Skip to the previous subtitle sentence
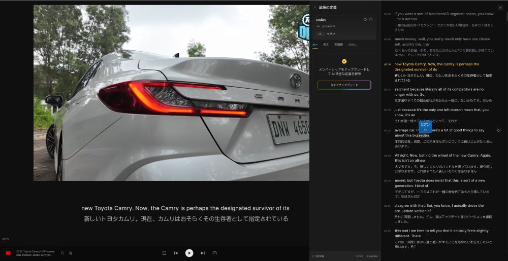The image size is (508, 261). click(x=176, y=253)
